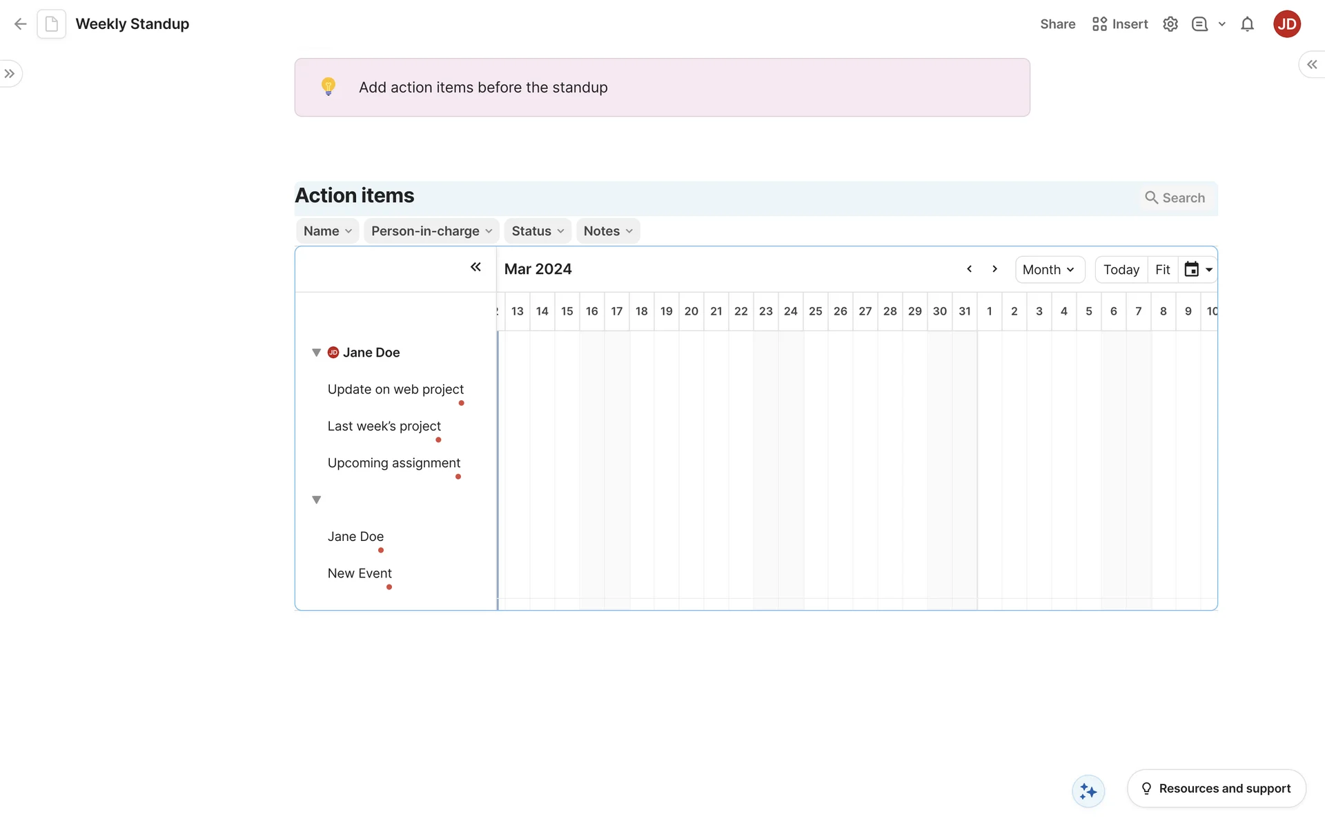
Task: Open the AI sparkle assistant button
Action: [1088, 791]
